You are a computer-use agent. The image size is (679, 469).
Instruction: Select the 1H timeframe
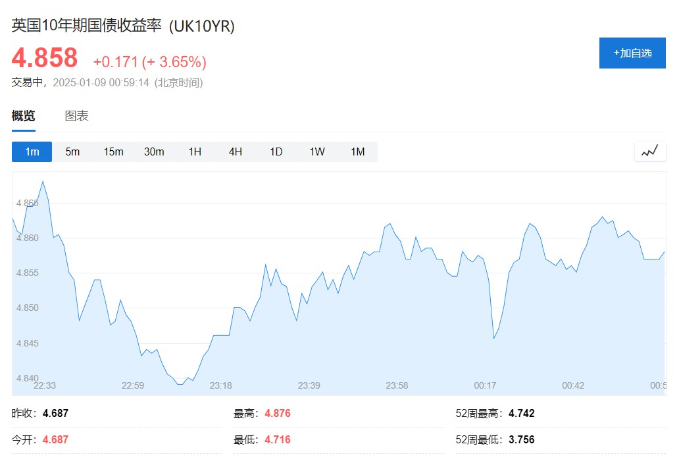(x=195, y=152)
